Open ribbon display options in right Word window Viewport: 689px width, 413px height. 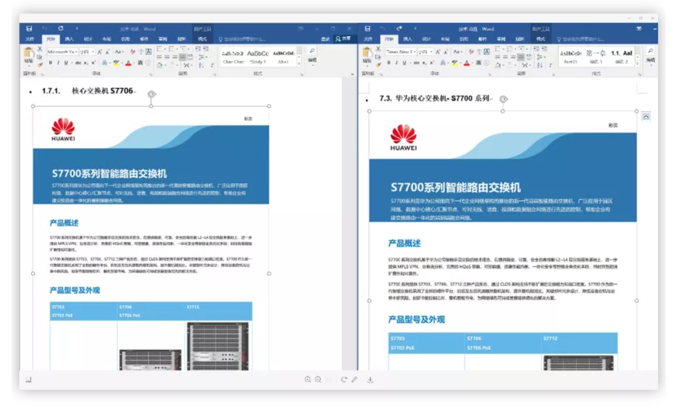pos(639,29)
